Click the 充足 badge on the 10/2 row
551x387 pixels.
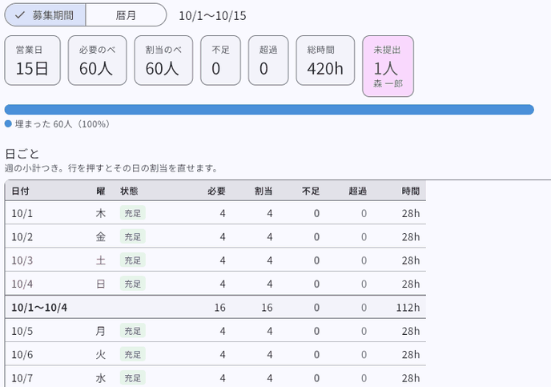132,236
